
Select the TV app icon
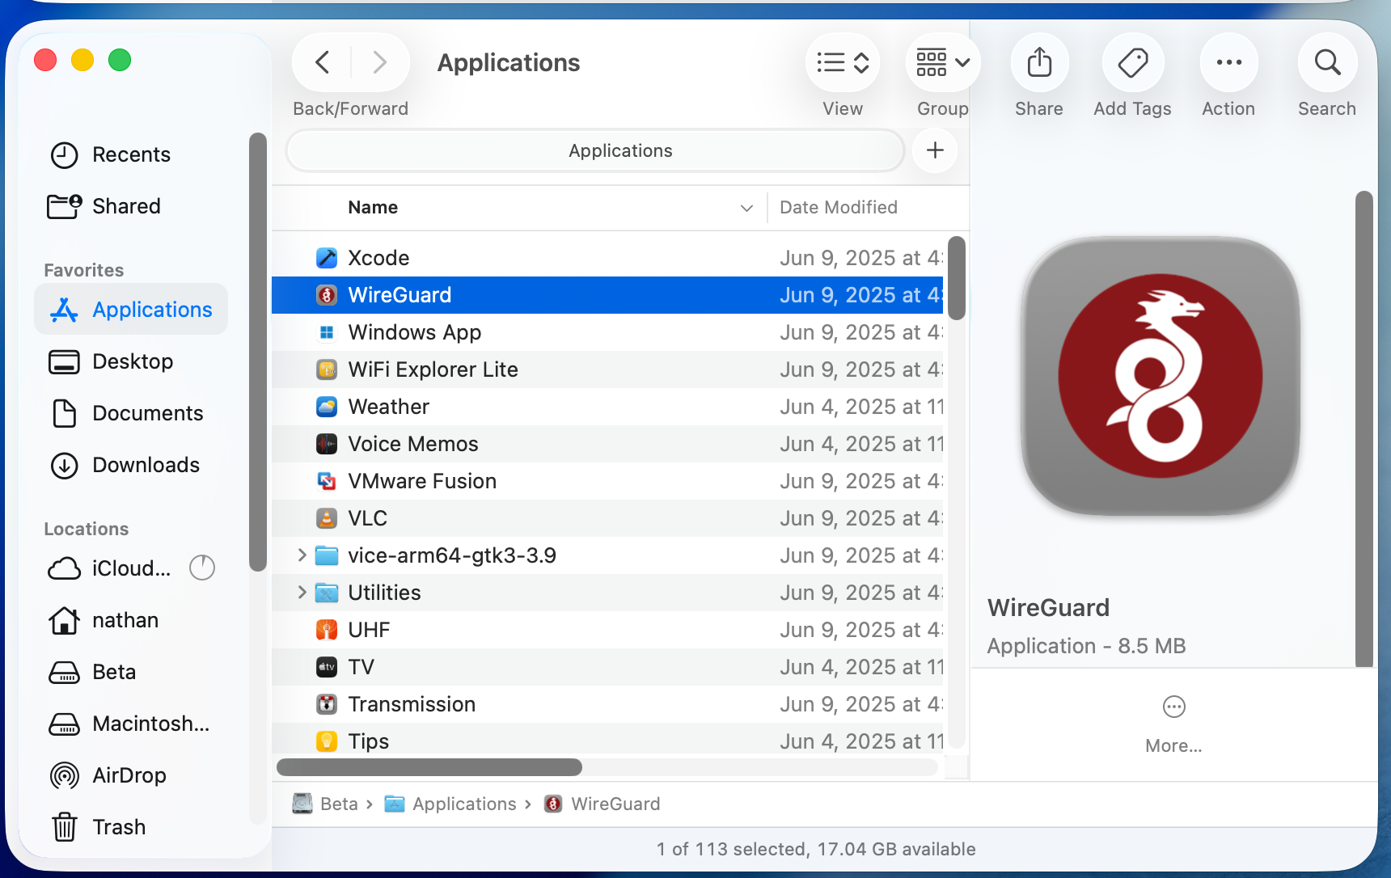[x=327, y=667]
